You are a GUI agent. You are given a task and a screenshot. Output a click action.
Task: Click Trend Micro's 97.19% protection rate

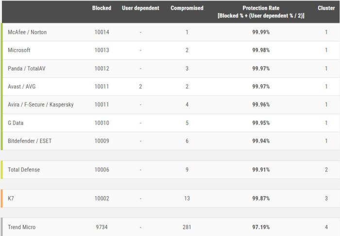(x=261, y=227)
